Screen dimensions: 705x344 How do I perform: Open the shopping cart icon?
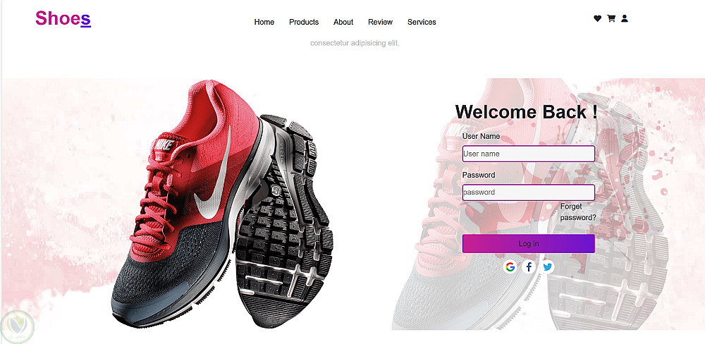(x=611, y=18)
